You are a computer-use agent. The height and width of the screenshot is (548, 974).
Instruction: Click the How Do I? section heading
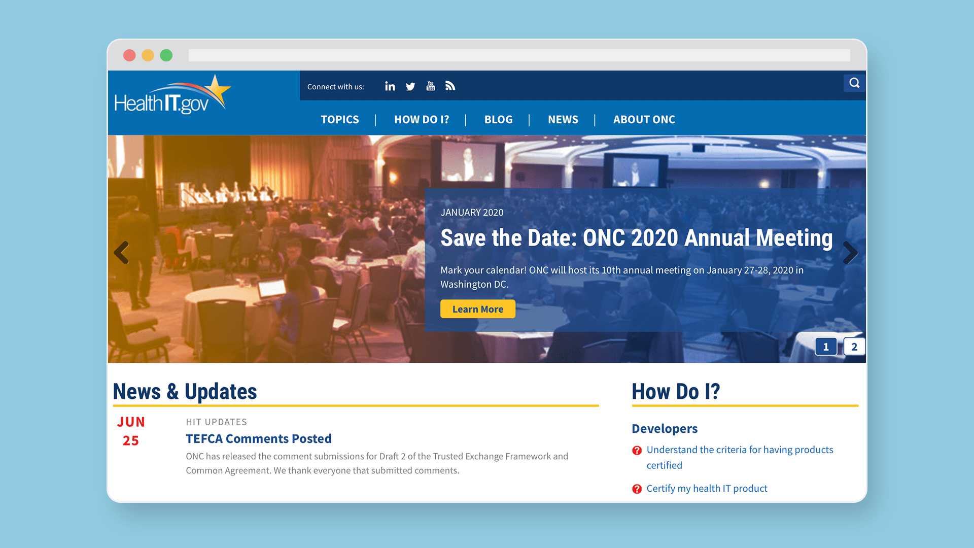point(676,391)
